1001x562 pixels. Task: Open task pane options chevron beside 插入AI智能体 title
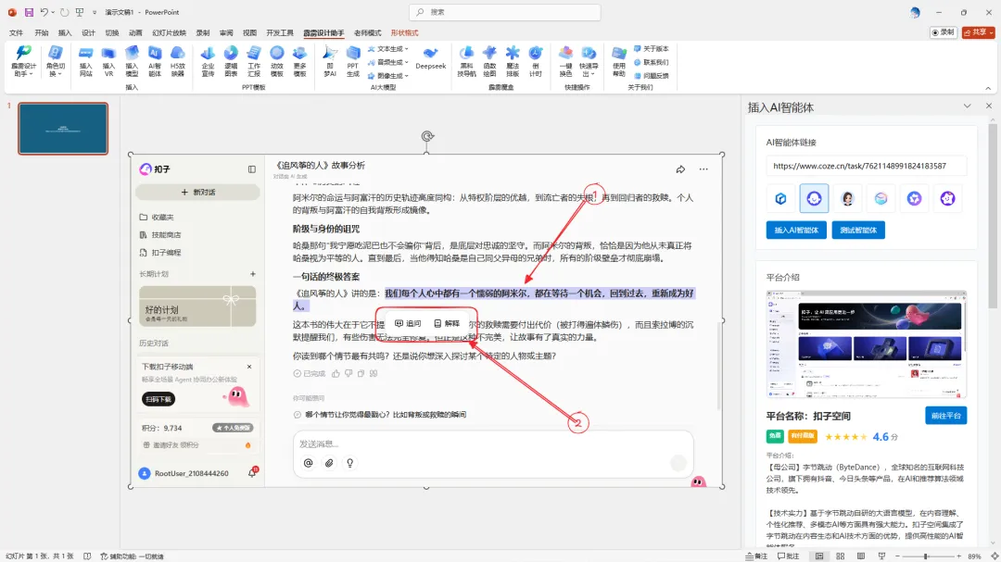click(967, 106)
